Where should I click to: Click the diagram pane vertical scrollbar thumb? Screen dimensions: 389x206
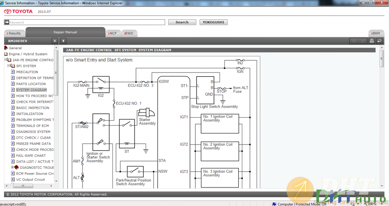point(382,58)
